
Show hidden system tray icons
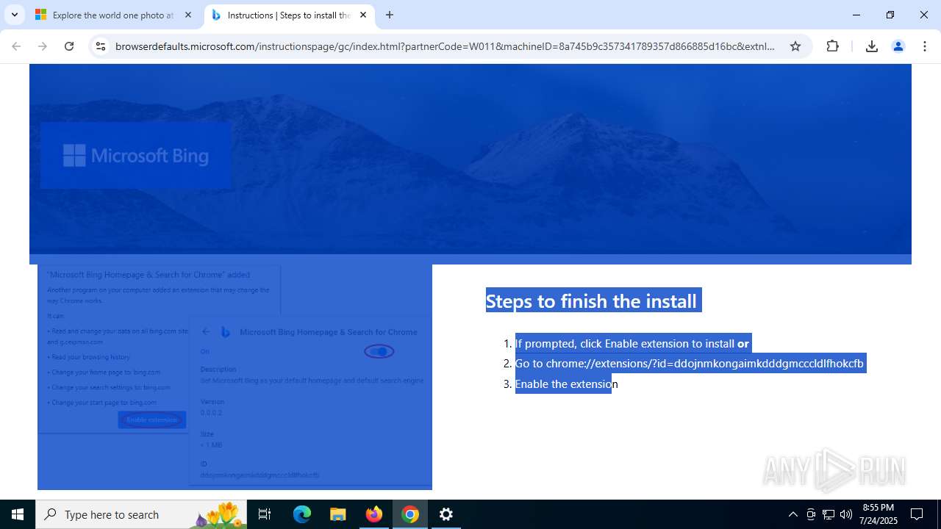pos(792,514)
